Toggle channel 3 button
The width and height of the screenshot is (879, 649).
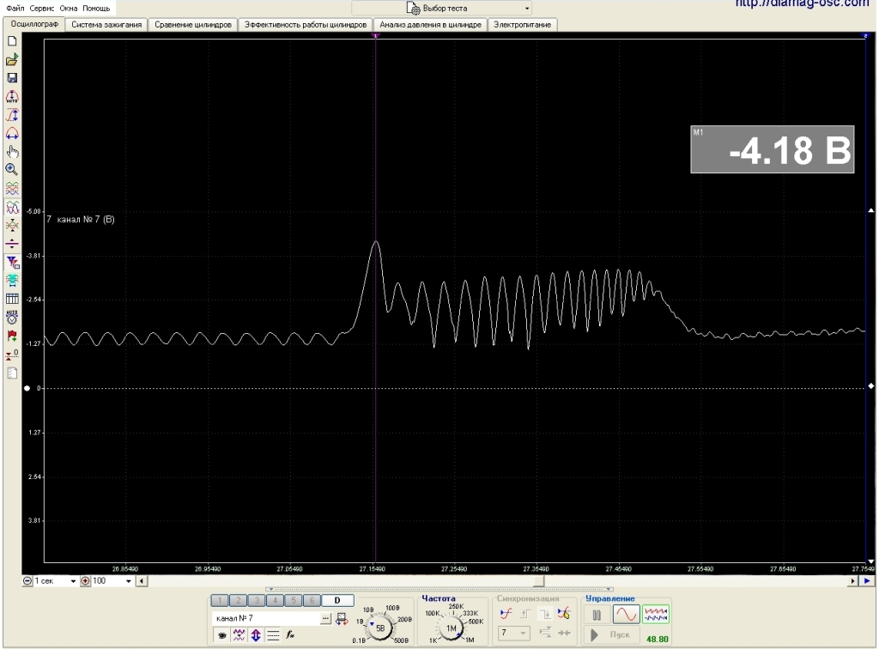tap(257, 601)
